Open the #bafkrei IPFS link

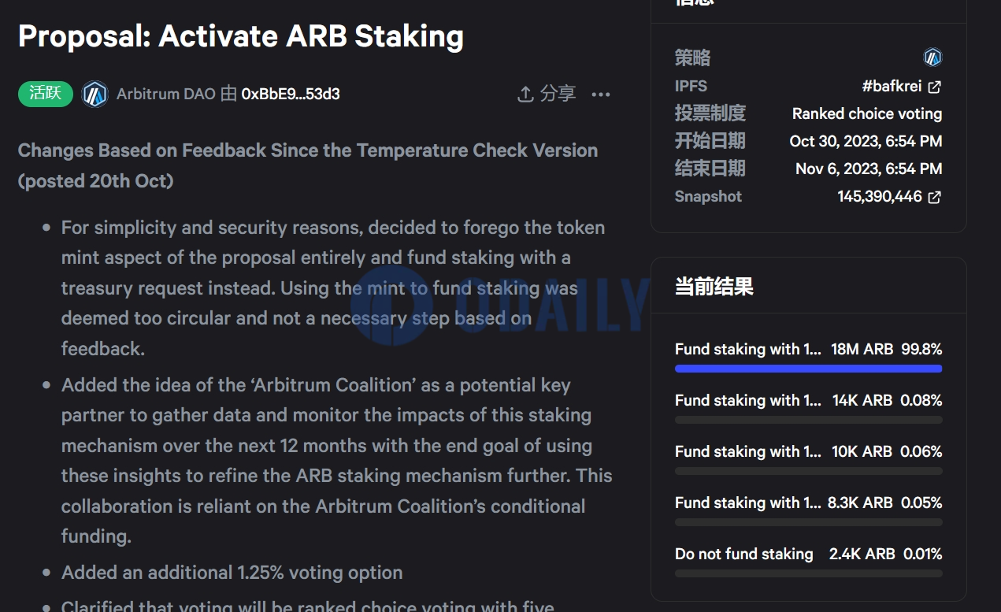click(x=892, y=86)
